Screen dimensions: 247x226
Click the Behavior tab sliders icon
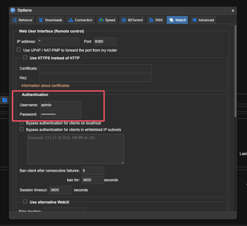coord(15,20)
